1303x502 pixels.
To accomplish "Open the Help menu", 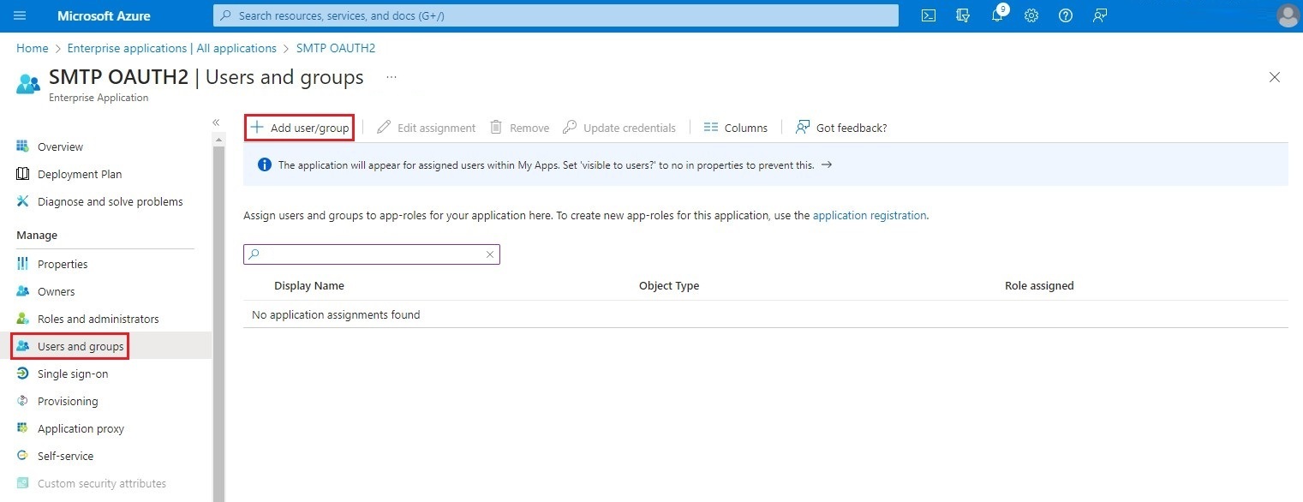I will click(x=1065, y=15).
